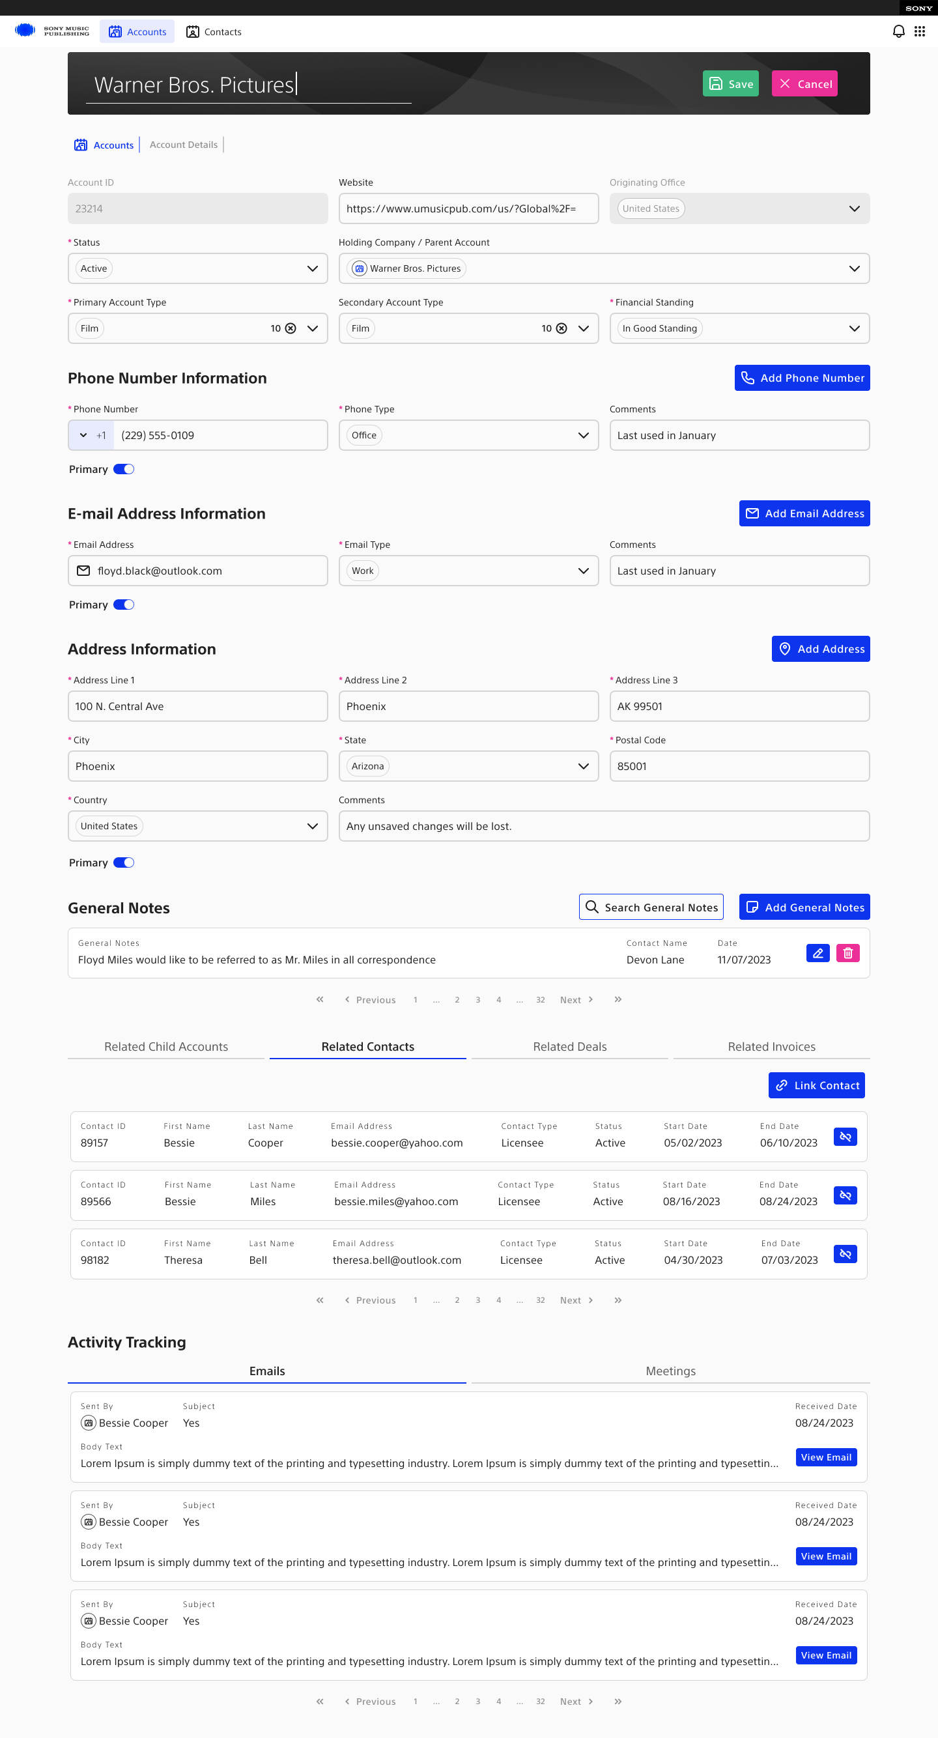Click the Warner Bros. Pictures title field

click(248, 86)
